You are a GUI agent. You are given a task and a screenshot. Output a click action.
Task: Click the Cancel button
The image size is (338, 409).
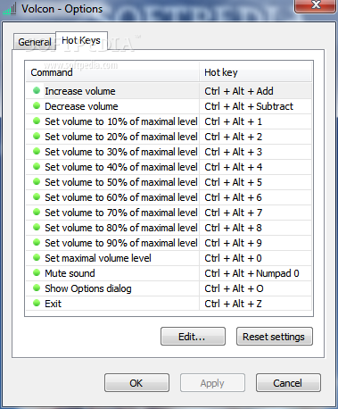tap(288, 383)
